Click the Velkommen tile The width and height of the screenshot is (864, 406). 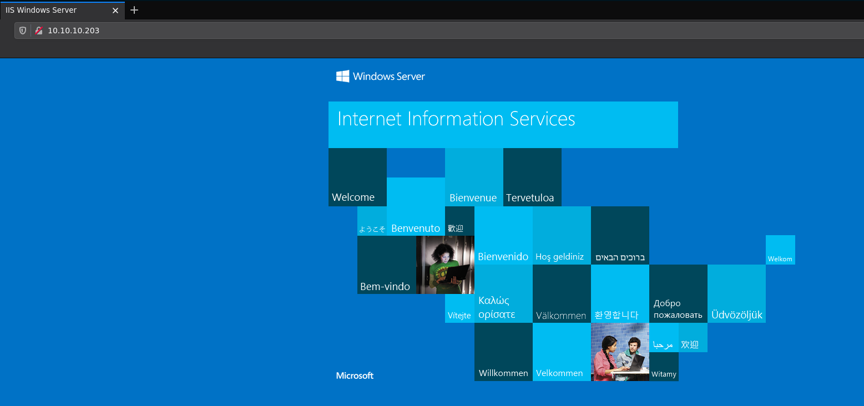coord(562,352)
